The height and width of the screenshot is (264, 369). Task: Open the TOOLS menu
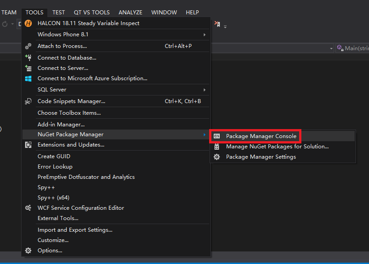click(34, 12)
